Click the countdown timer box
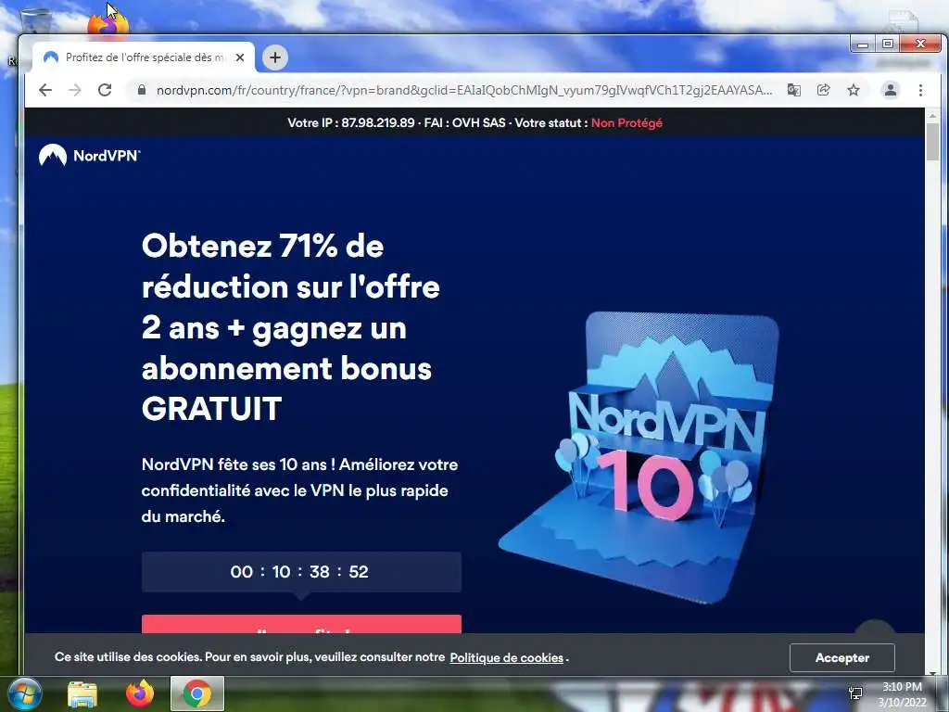Image resolution: width=949 pixels, height=712 pixels. pyautogui.click(x=301, y=571)
